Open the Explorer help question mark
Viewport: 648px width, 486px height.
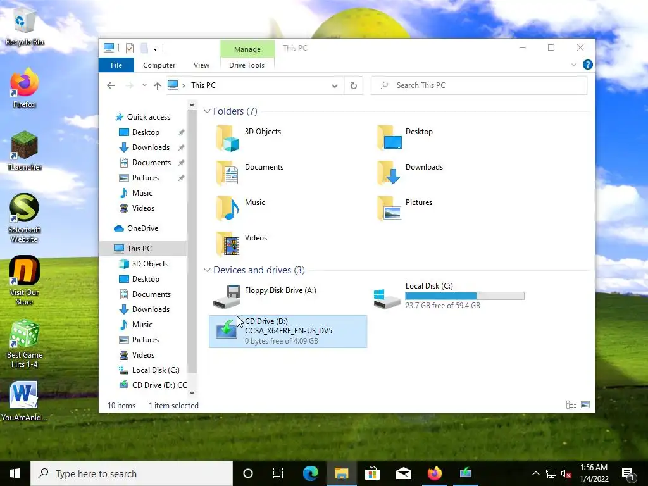coord(587,65)
